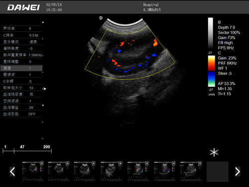Click the AP 53.3% readout
Viewport: 249px width, 187px height.
click(227, 84)
